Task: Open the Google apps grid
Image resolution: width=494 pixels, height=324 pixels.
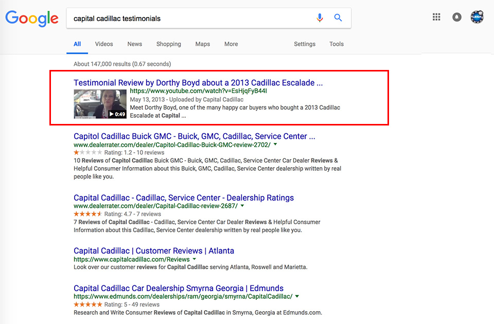Action: pyautogui.click(x=436, y=17)
